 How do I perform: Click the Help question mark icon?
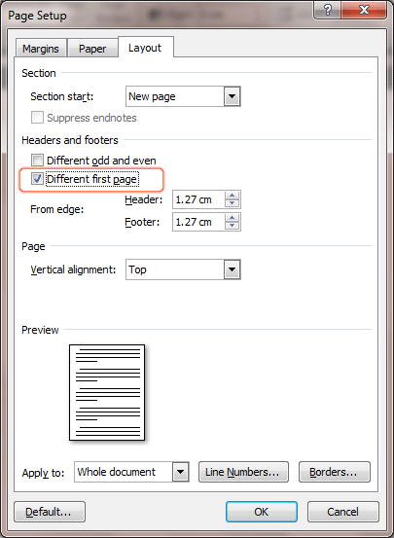point(327,10)
